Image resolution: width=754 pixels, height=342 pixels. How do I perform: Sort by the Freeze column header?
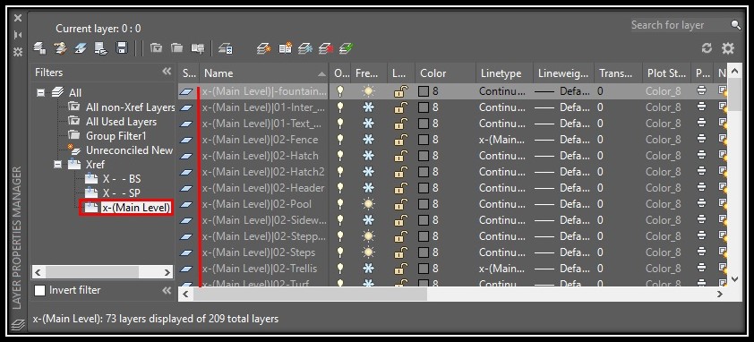coord(369,73)
